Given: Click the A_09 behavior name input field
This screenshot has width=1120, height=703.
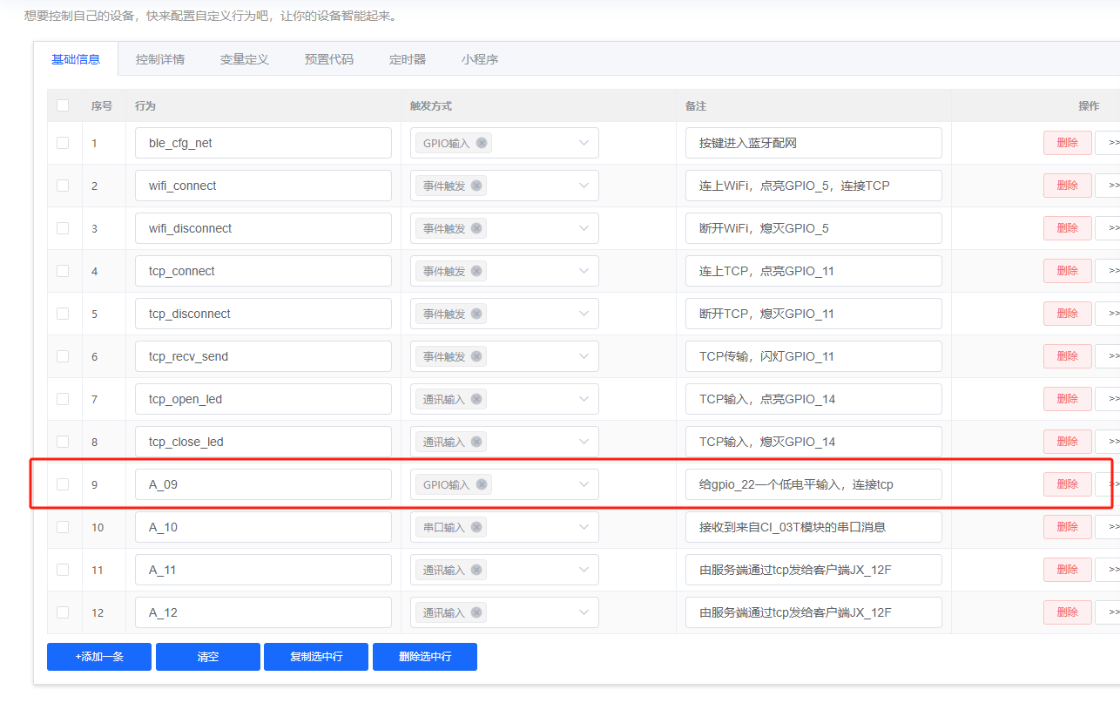Looking at the screenshot, I should (x=263, y=483).
